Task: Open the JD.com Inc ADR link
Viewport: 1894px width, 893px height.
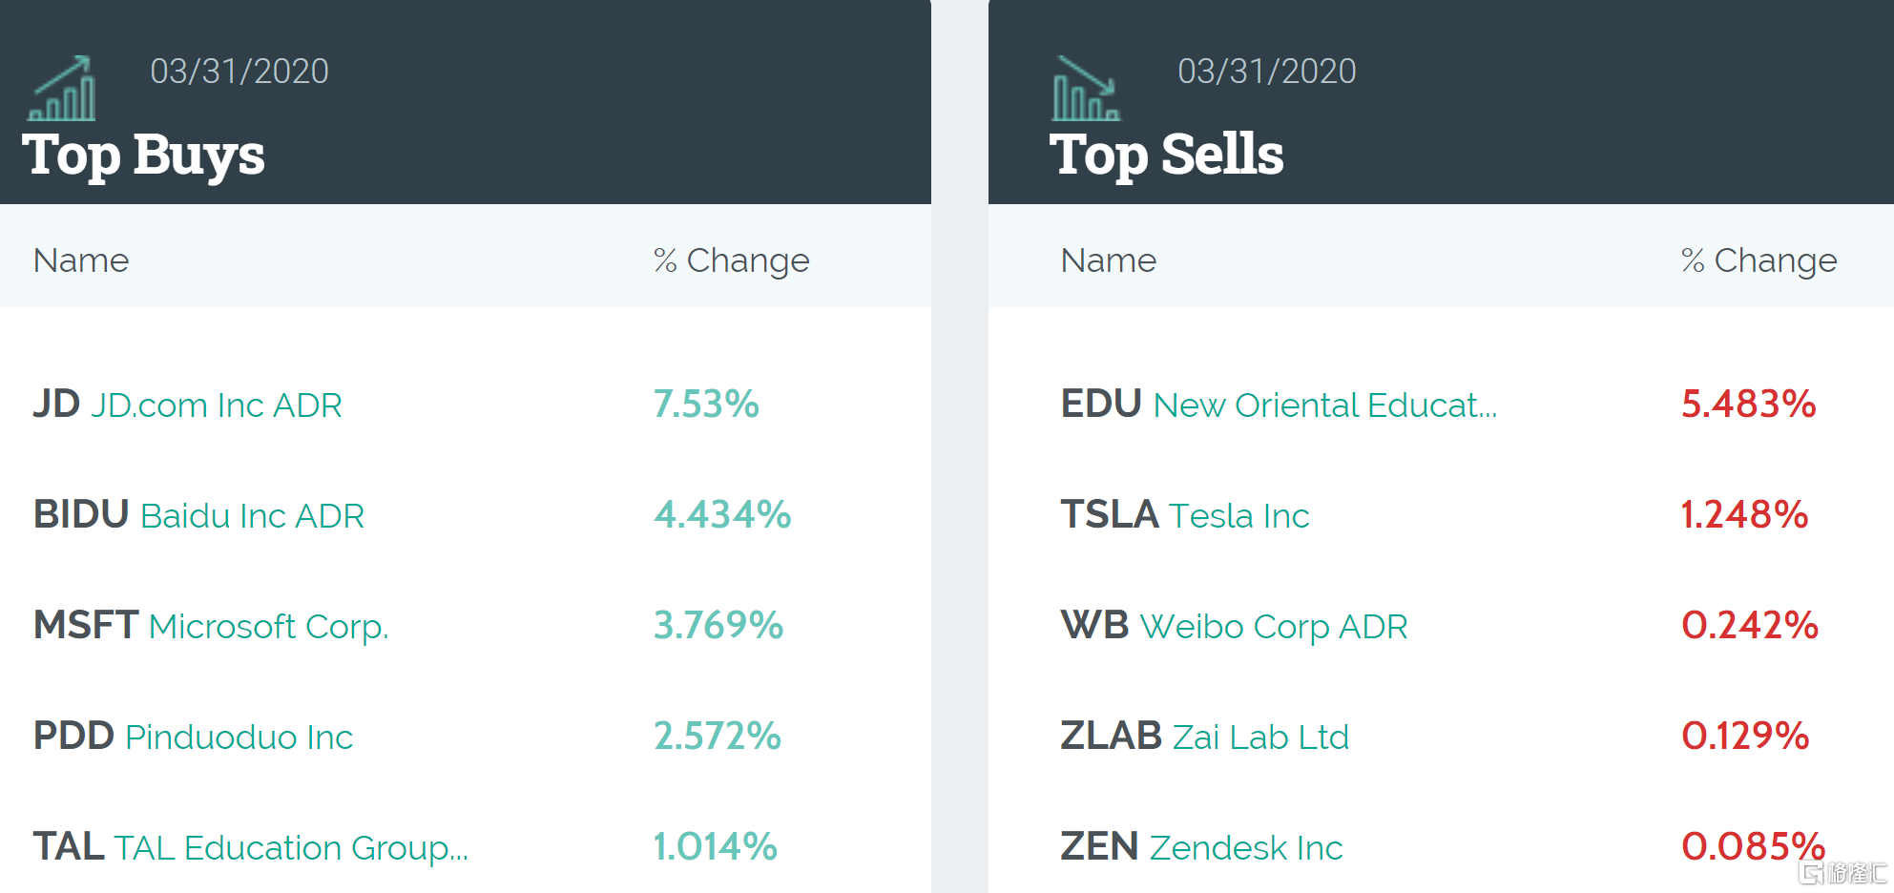Action: click(216, 405)
